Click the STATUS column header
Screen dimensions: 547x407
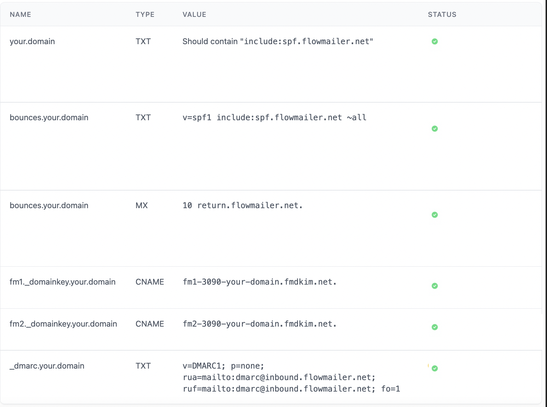coord(442,15)
